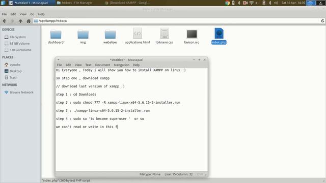Close the Mousepad window
The height and width of the screenshot is (183, 326).
pyautogui.click(x=205, y=60)
